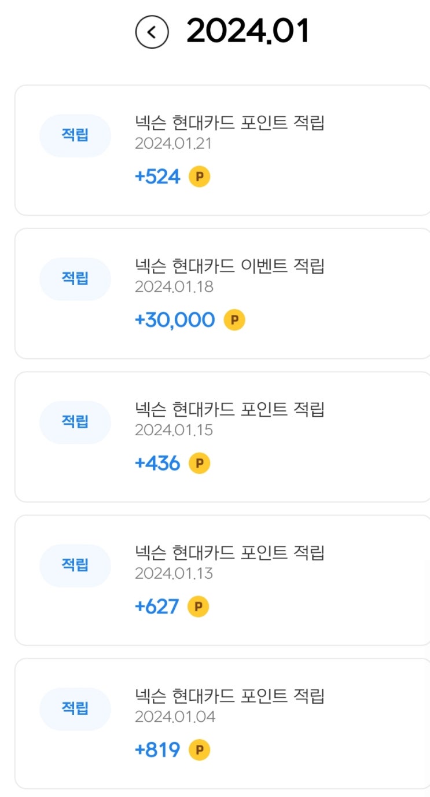Click the date 2024.01.15 text

click(174, 430)
